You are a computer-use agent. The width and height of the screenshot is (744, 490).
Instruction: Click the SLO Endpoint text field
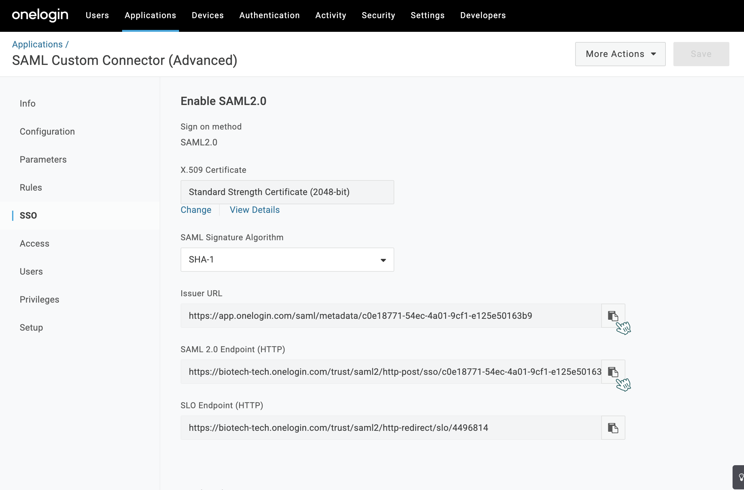coord(391,428)
